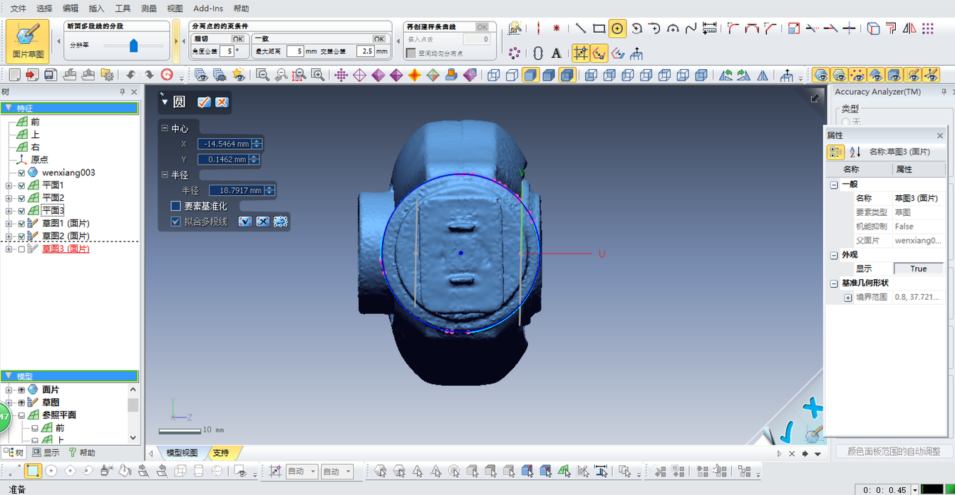Viewport: 955px width, 495px height.
Task: Accept the circle with the checkmark icon
Action: point(204,102)
